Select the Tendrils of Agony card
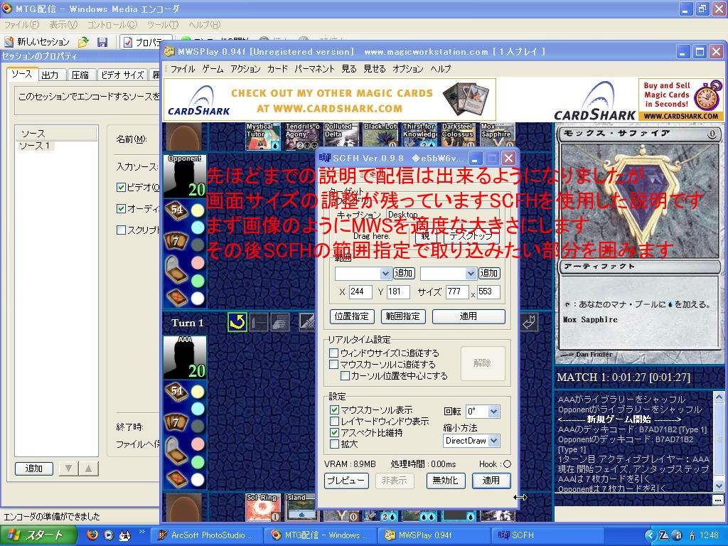 (x=303, y=136)
